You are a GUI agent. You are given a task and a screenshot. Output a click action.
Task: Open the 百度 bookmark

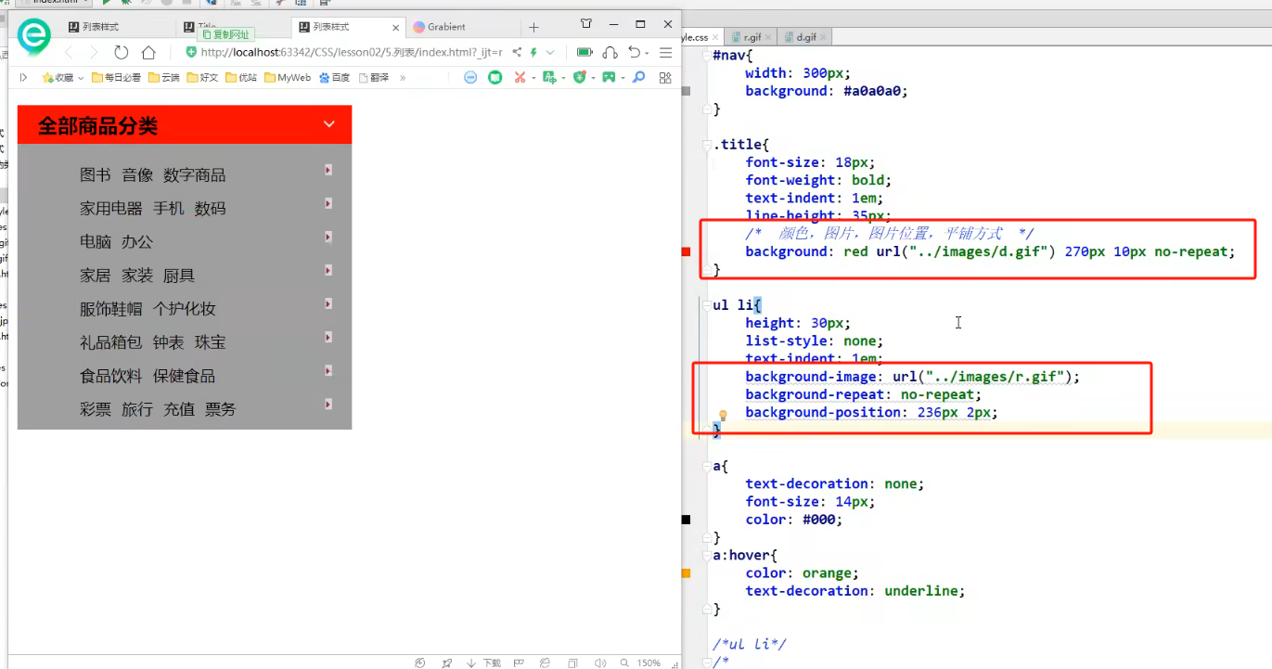tap(335, 78)
